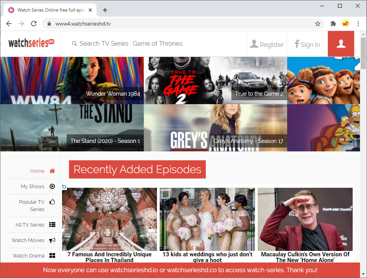
Task: Open Watch Movies in sidebar
Action: coord(28,240)
